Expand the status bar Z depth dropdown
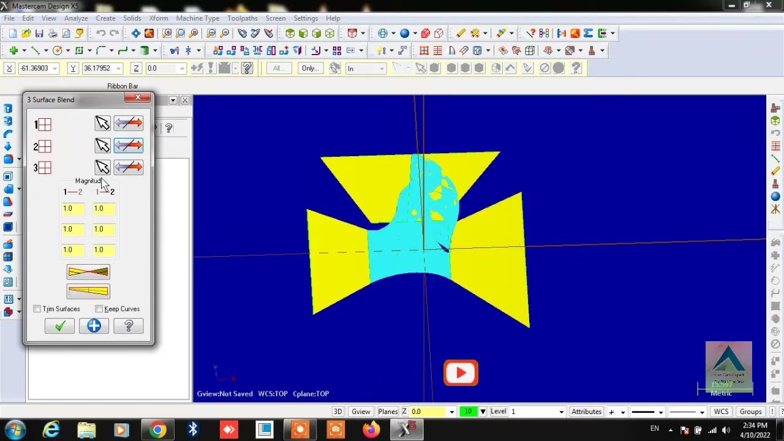This screenshot has width=784, height=441. [452, 412]
